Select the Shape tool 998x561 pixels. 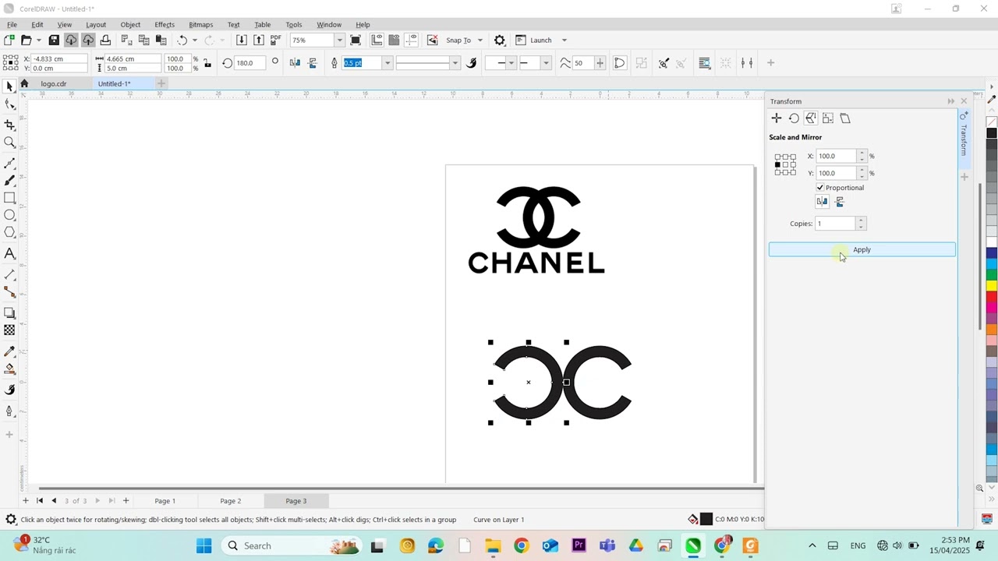pos(9,104)
